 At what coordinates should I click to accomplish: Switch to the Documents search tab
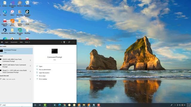(x=14, y=42)
